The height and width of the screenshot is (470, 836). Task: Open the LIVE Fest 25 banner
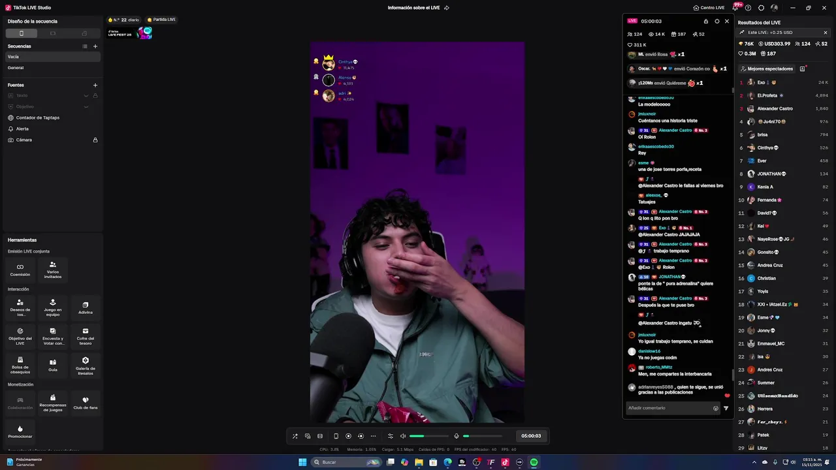click(x=130, y=33)
